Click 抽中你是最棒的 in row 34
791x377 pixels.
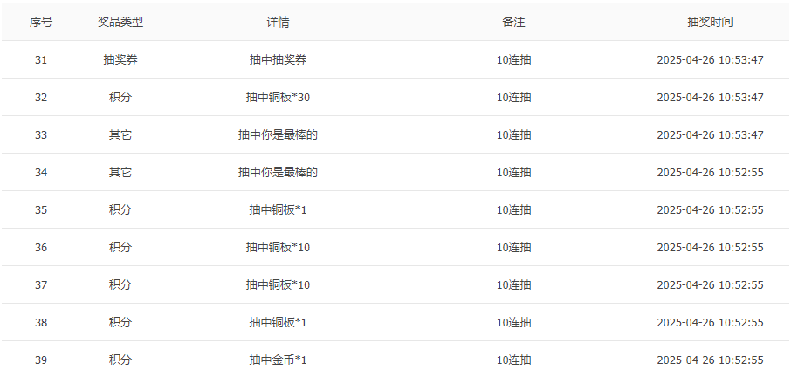point(278,173)
